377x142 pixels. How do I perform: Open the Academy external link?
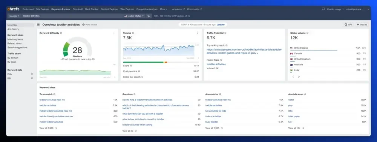pos(178,9)
